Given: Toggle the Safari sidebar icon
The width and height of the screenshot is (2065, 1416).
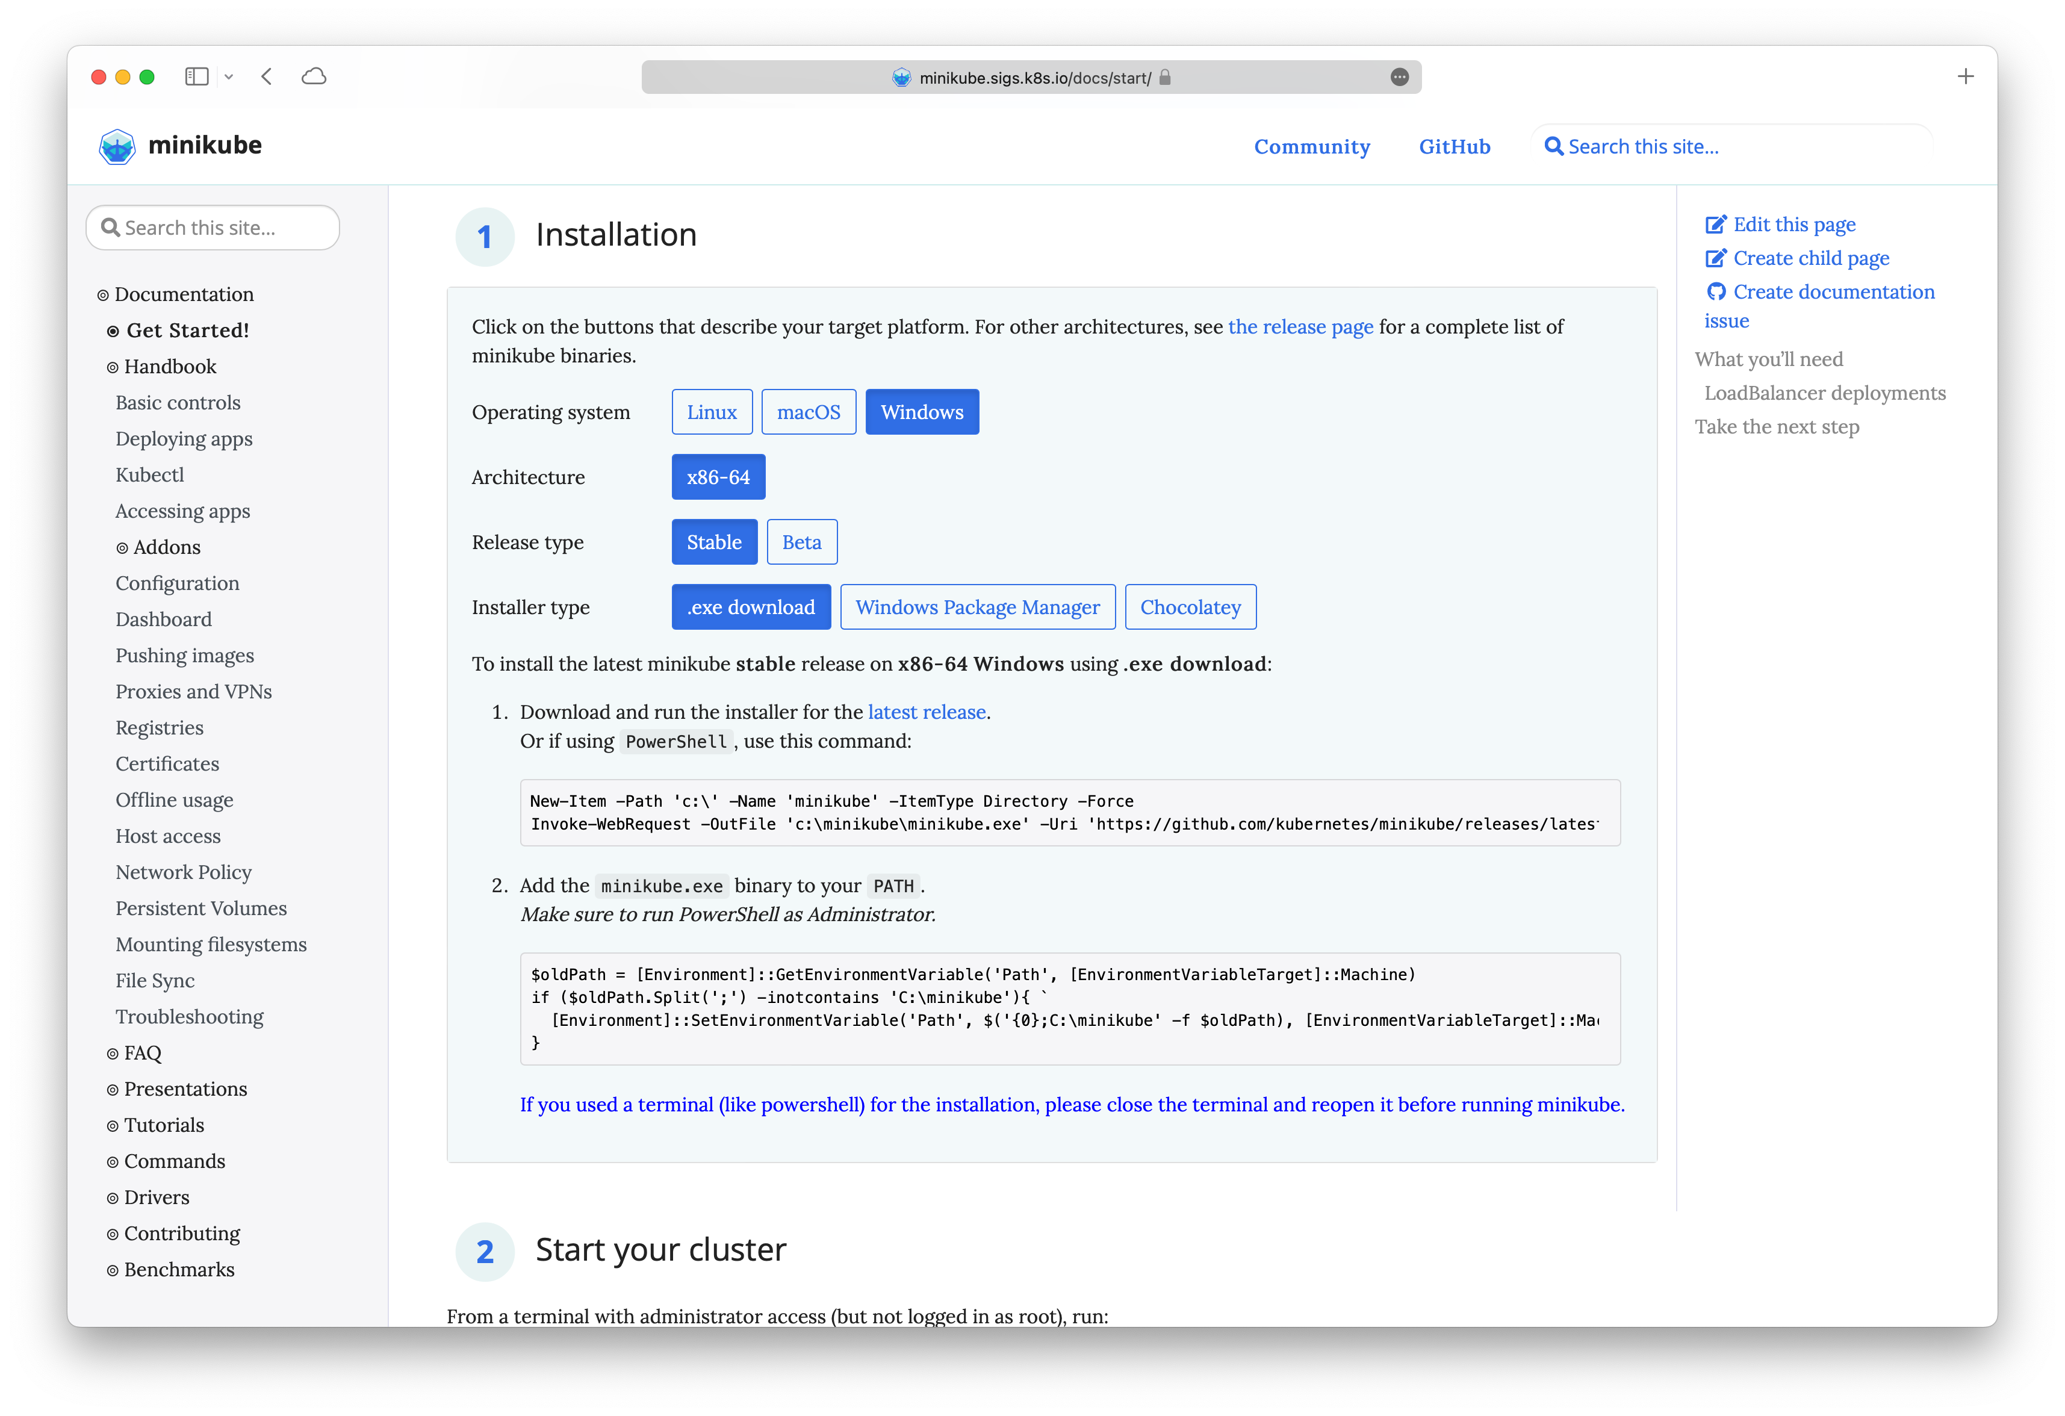Looking at the screenshot, I should pyautogui.click(x=196, y=76).
